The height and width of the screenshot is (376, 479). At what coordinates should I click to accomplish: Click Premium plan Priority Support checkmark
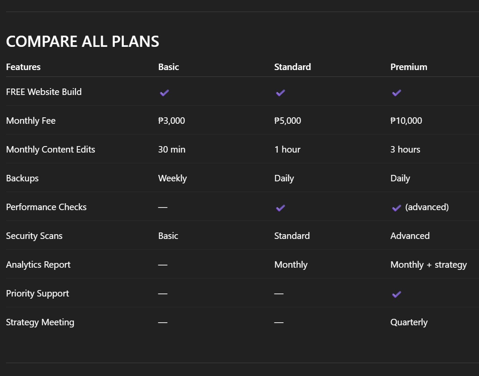(x=396, y=294)
